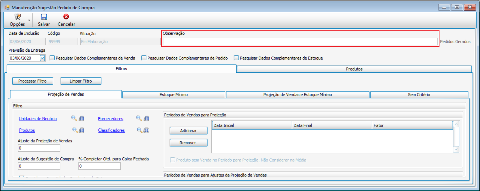Clear Classificadores with bin icon
This screenshot has height=191, width=480.
pos(146,130)
